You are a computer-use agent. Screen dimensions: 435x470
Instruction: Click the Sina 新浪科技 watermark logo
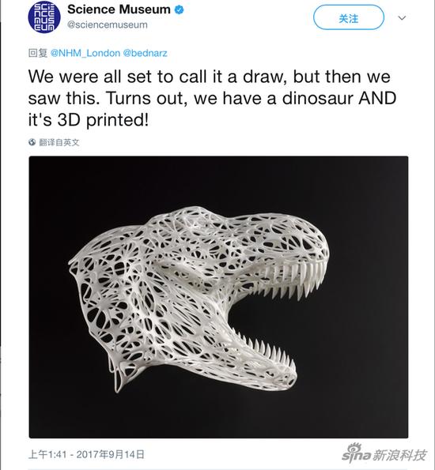point(384,453)
